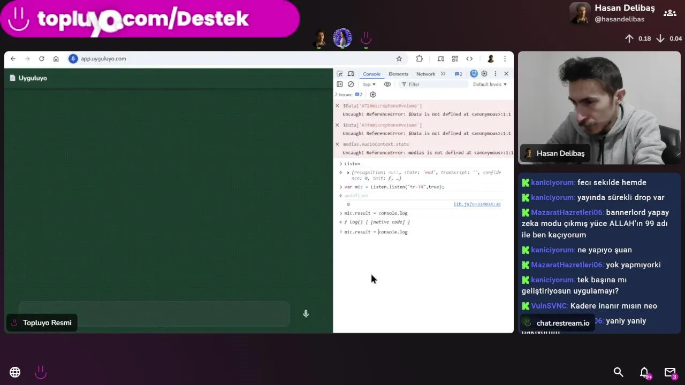Focus the Uyguluyo message input field
The height and width of the screenshot is (385, 685).
point(154,314)
